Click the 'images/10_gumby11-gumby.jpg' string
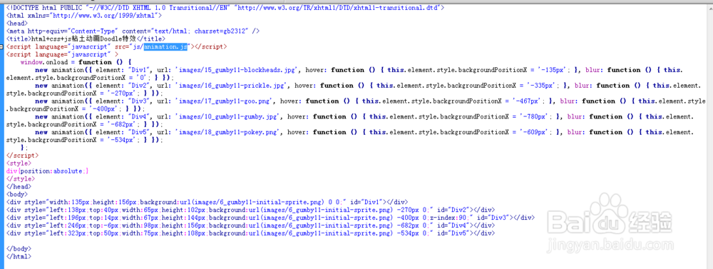 pos(228,116)
